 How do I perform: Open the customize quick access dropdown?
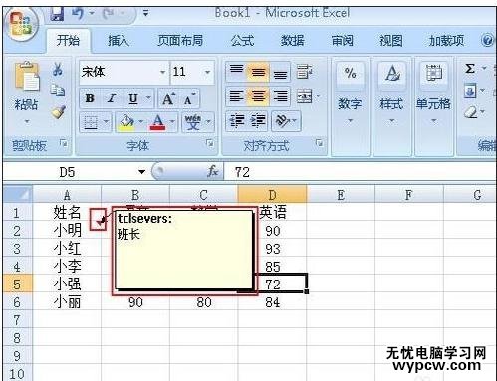[x=145, y=14]
